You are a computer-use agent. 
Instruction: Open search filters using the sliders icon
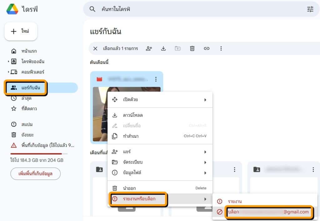[310, 9]
